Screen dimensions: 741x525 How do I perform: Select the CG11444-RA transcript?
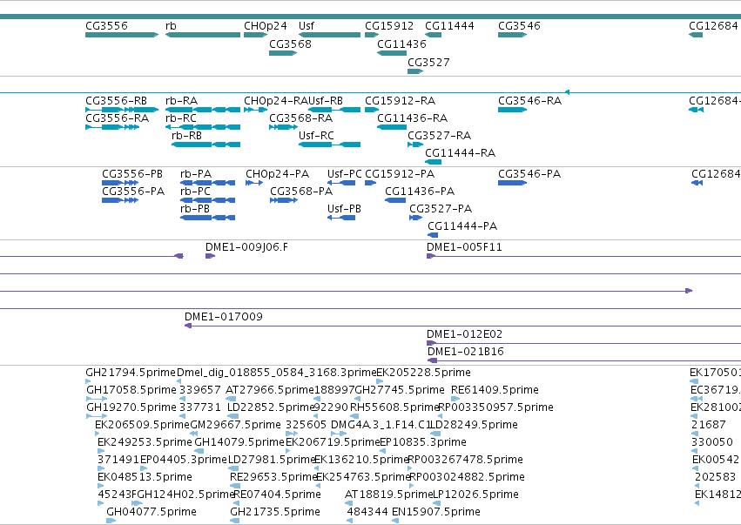pyautogui.click(x=434, y=162)
